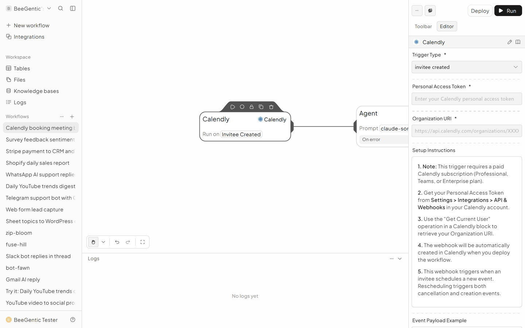The width and height of the screenshot is (525, 328).
Task: Click the Event Payload Example label
Action: (439, 320)
